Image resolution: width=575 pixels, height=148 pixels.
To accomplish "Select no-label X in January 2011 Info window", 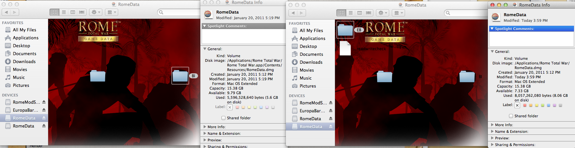I will pos(230,107).
